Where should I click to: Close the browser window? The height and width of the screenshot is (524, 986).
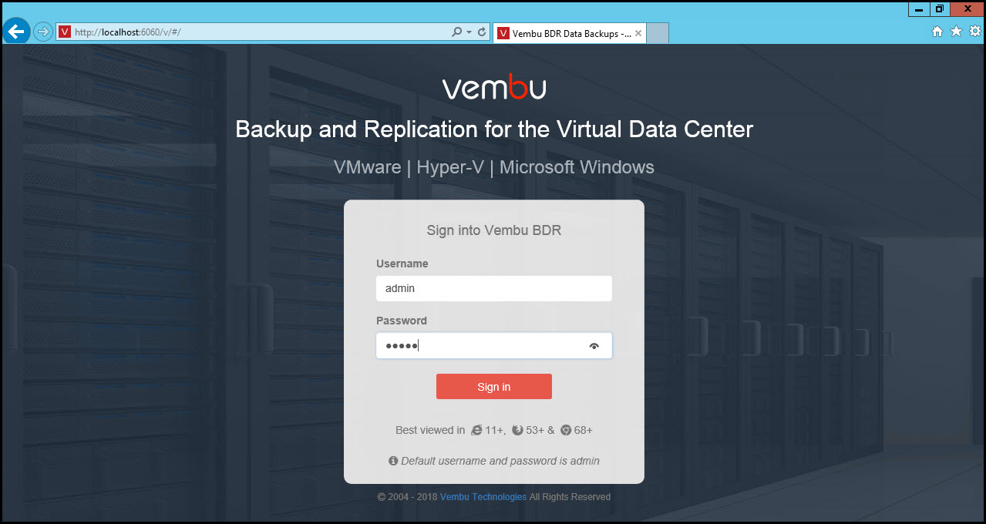(x=967, y=9)
